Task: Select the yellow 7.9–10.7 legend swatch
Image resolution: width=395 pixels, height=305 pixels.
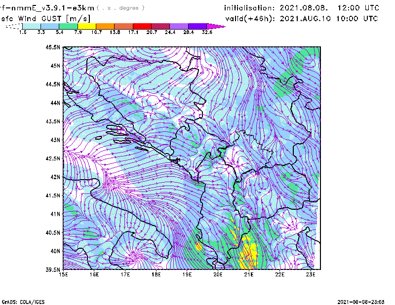Action: pos(87,26)
